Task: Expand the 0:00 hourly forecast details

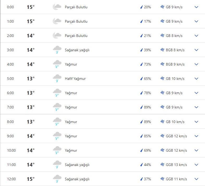Action: point(196,7)
